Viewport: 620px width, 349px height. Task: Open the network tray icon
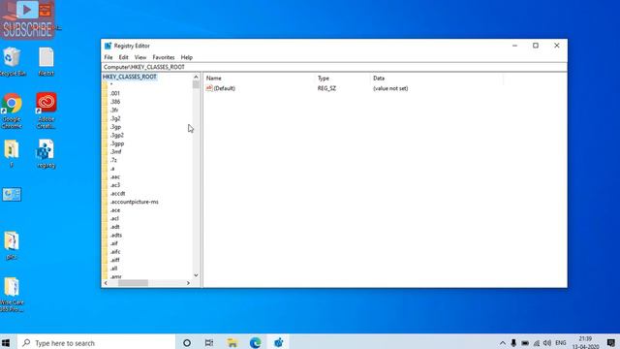(x=536, y=342)
